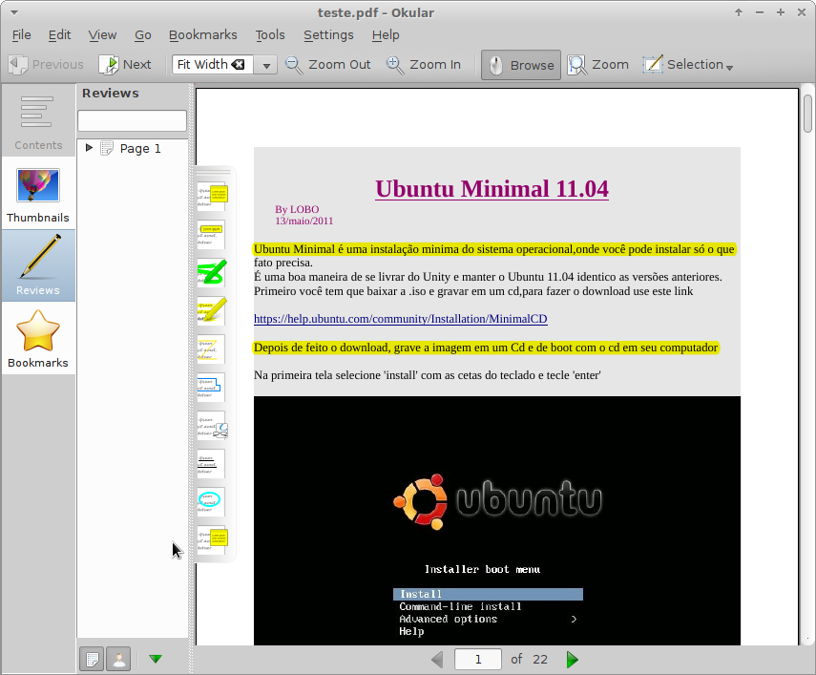
Task: Open the View menu
Action: [x=102, y=35]
